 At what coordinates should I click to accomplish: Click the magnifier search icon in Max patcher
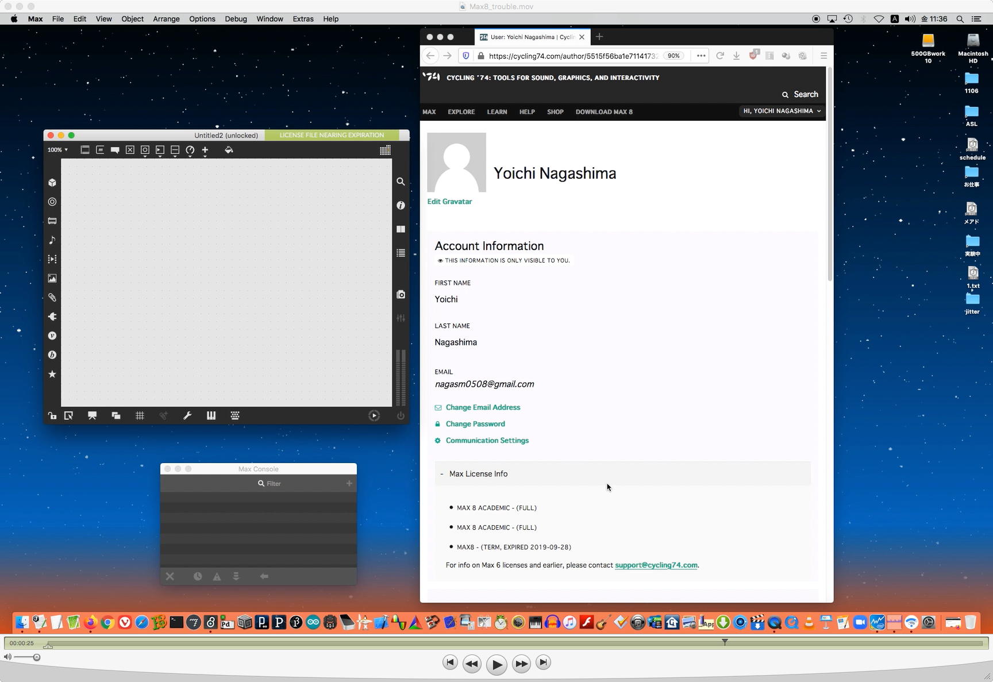(401, 182)
